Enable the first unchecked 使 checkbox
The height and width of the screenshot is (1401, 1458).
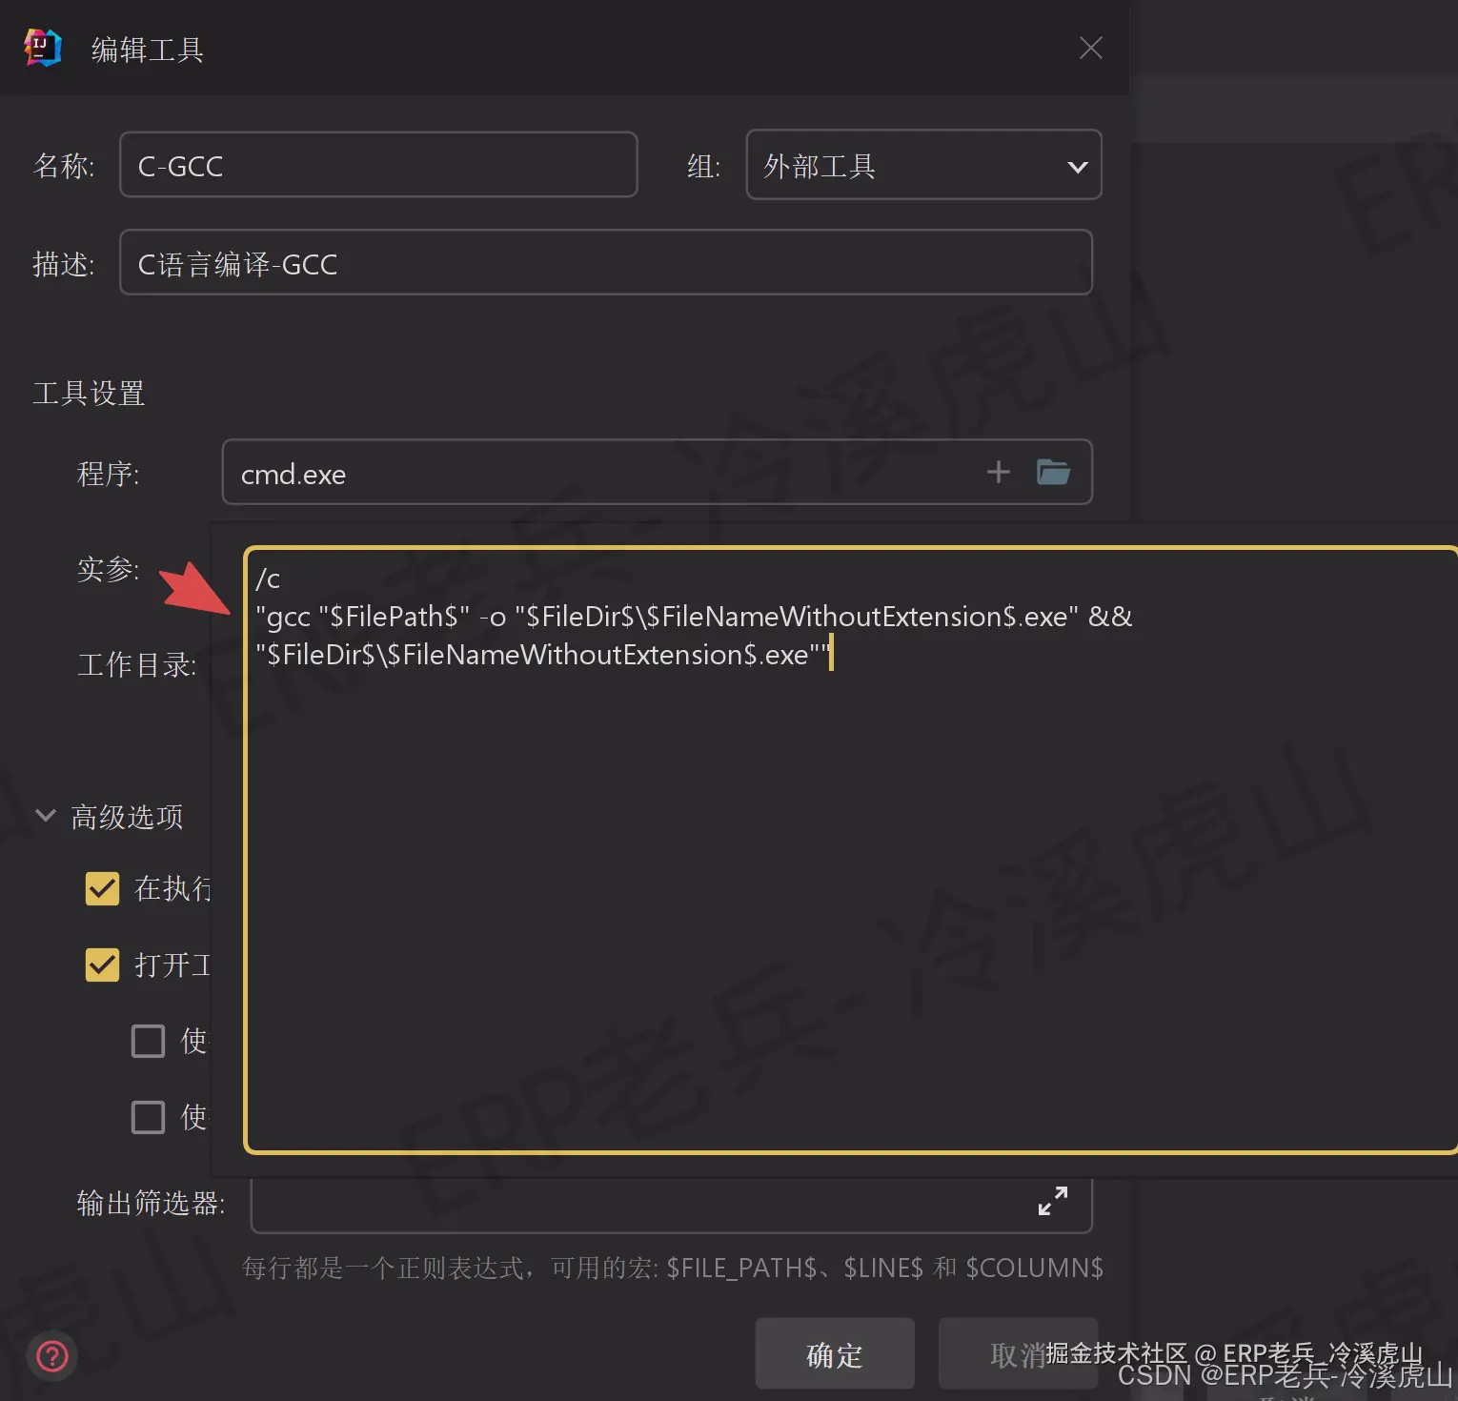coord(148,1041)
